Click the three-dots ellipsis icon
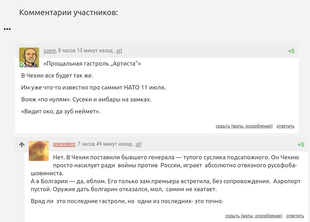Image resolution: width=310 pixels, height=222 pixels. [x=7, y=29]
